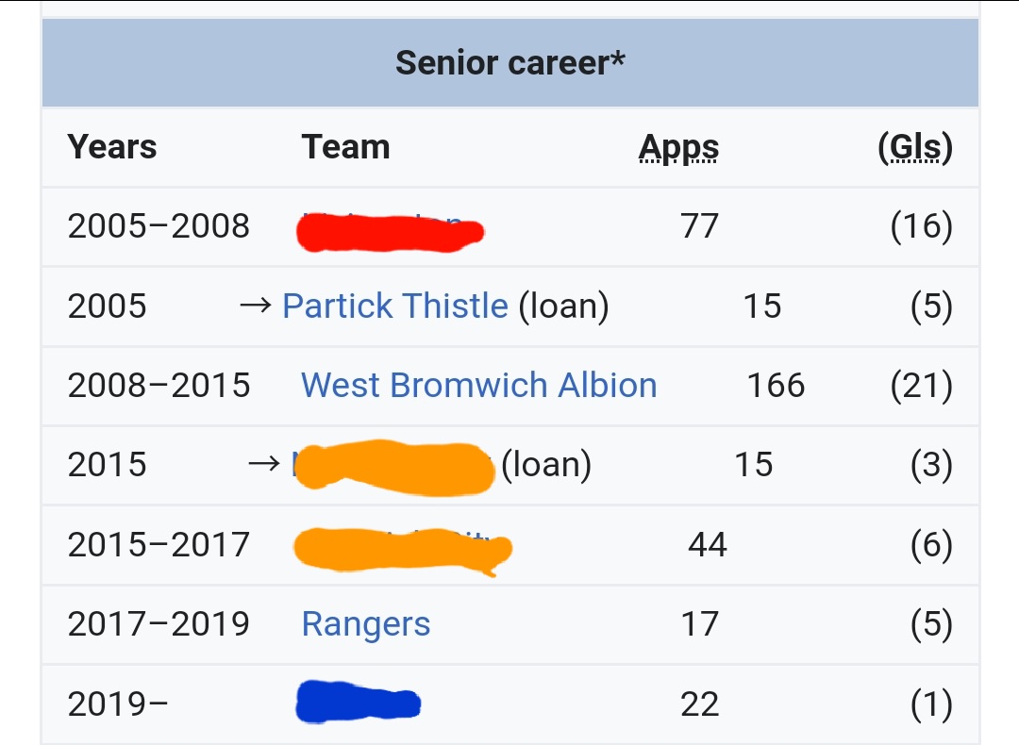The height and width of the screenshot is (745, 1019).
Task: Click the blue-covered 2019 team name
Action: tap(359, 703)
